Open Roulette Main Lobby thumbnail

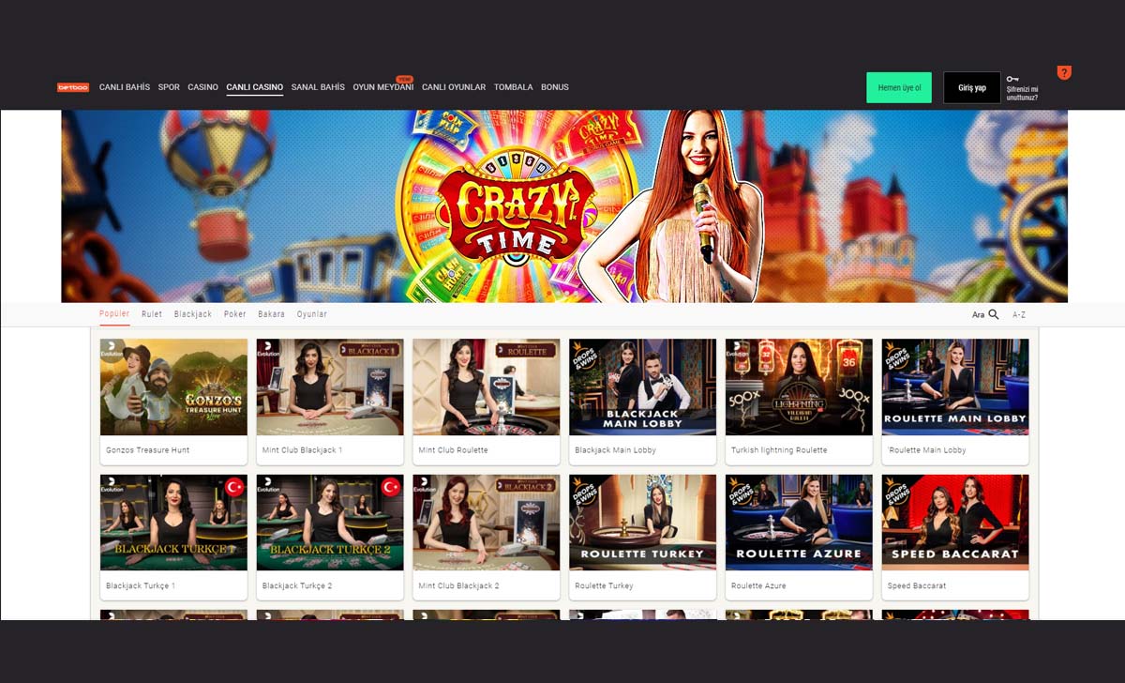955,387
